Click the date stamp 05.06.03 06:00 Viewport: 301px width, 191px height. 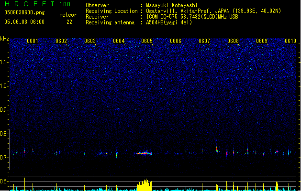tap(24, 22)
